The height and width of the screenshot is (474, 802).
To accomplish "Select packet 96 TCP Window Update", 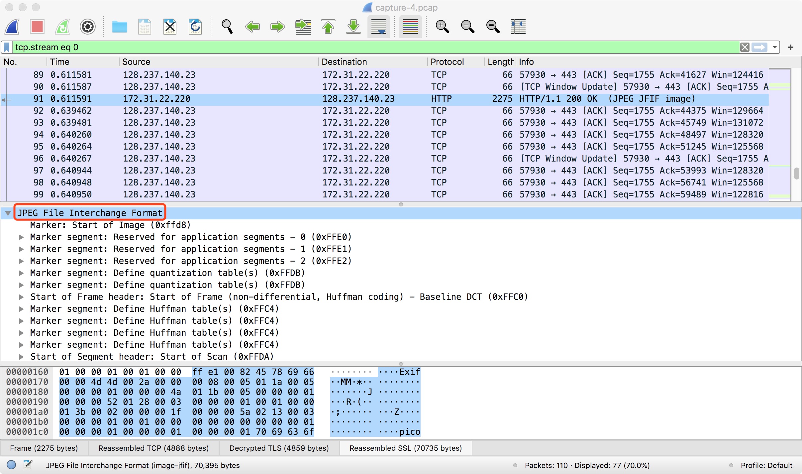I will (384, 159).
